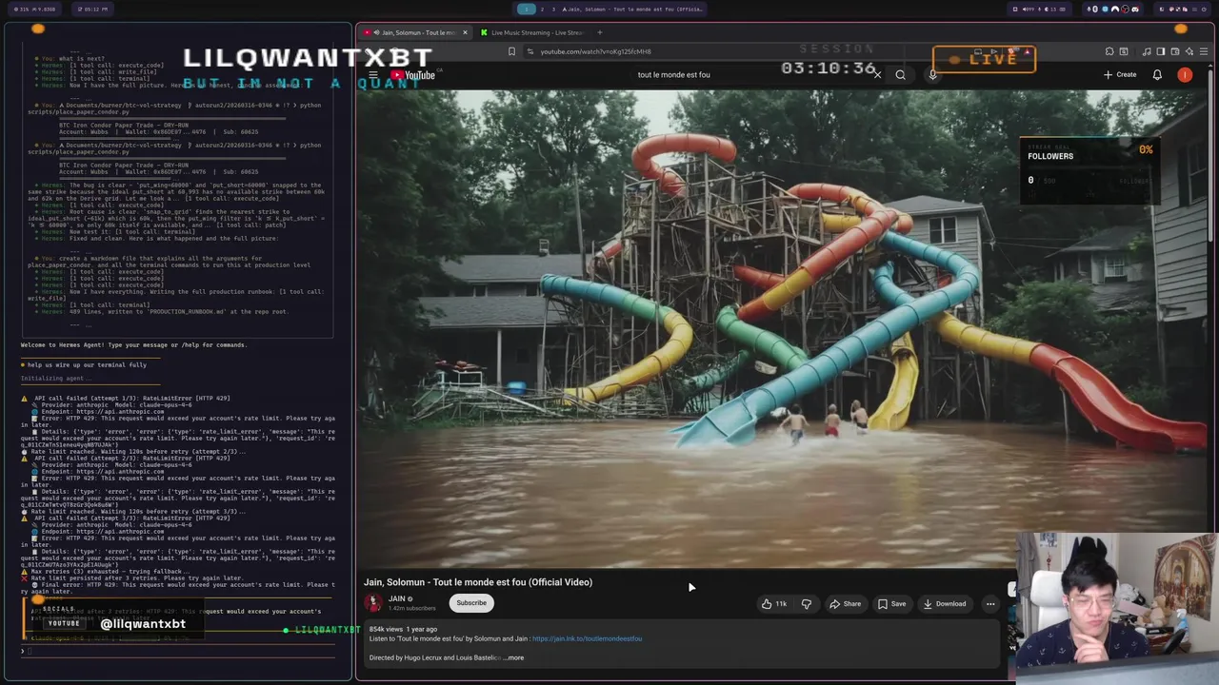Click the YouTube search magnifier button

[x=900, y=74]
